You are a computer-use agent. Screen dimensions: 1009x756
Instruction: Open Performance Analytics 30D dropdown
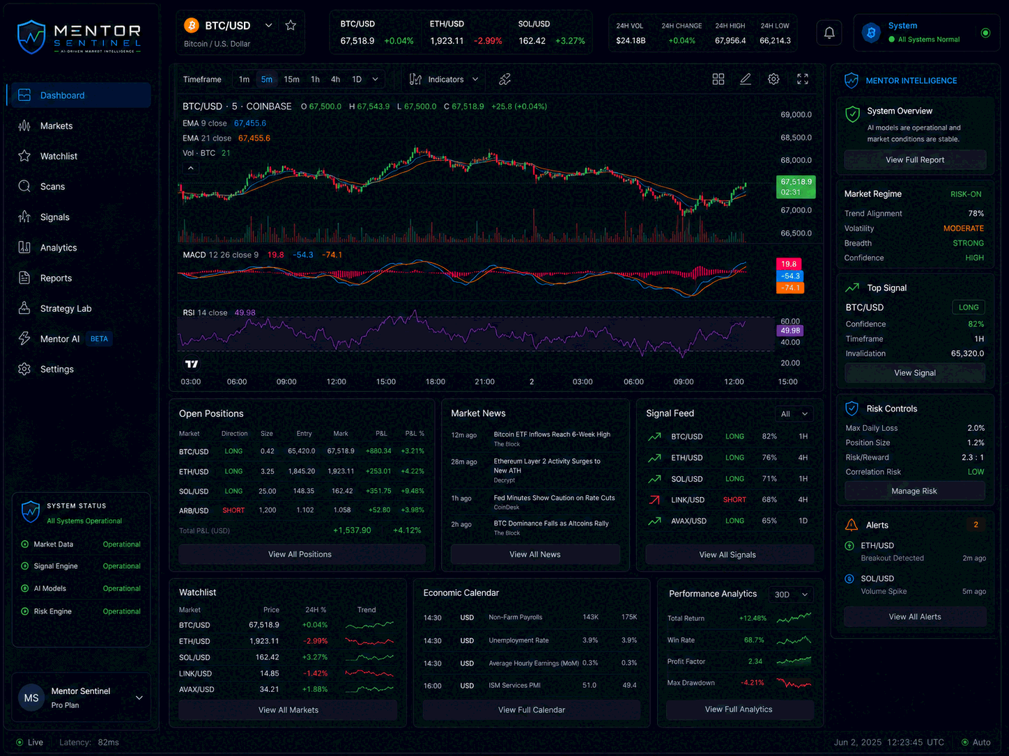pyautogui.click(x=791, y=594)
